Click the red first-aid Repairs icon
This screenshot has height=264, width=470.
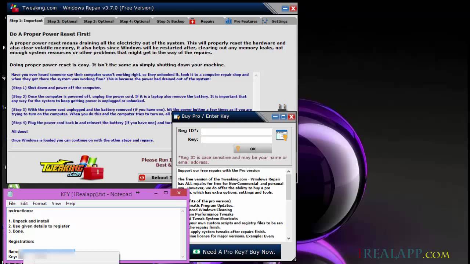click(192, 21)
